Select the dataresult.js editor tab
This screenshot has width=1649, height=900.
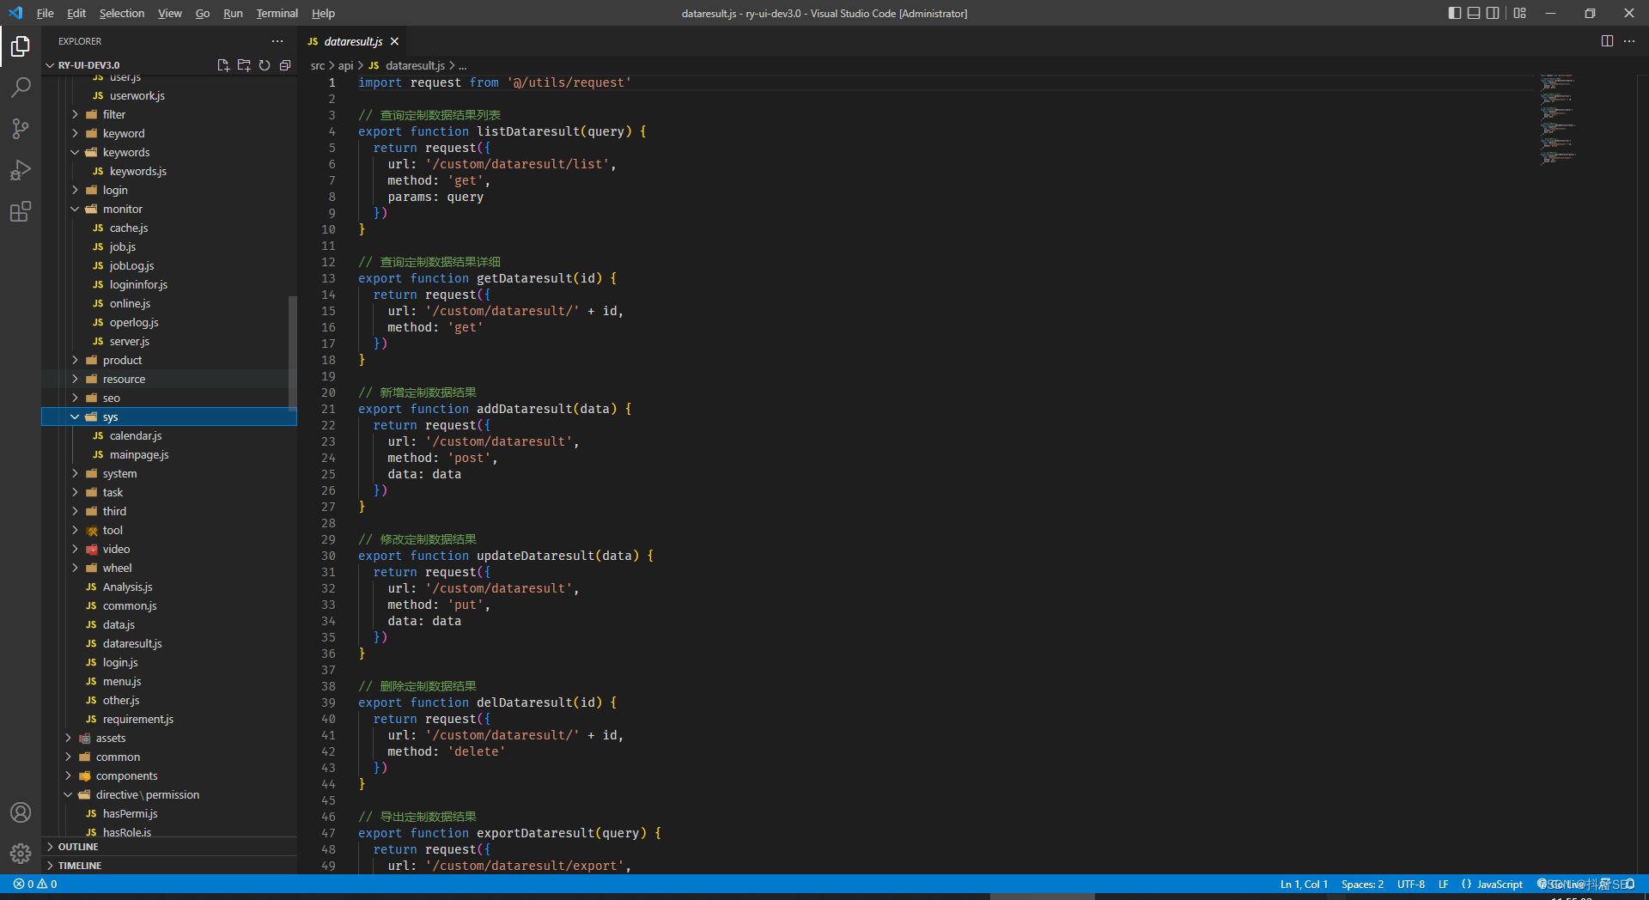(353, 41)
